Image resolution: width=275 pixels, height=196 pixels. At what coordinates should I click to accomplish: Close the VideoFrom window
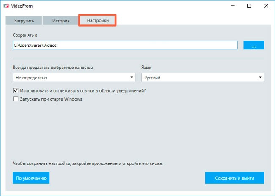[x=266, y=6]
